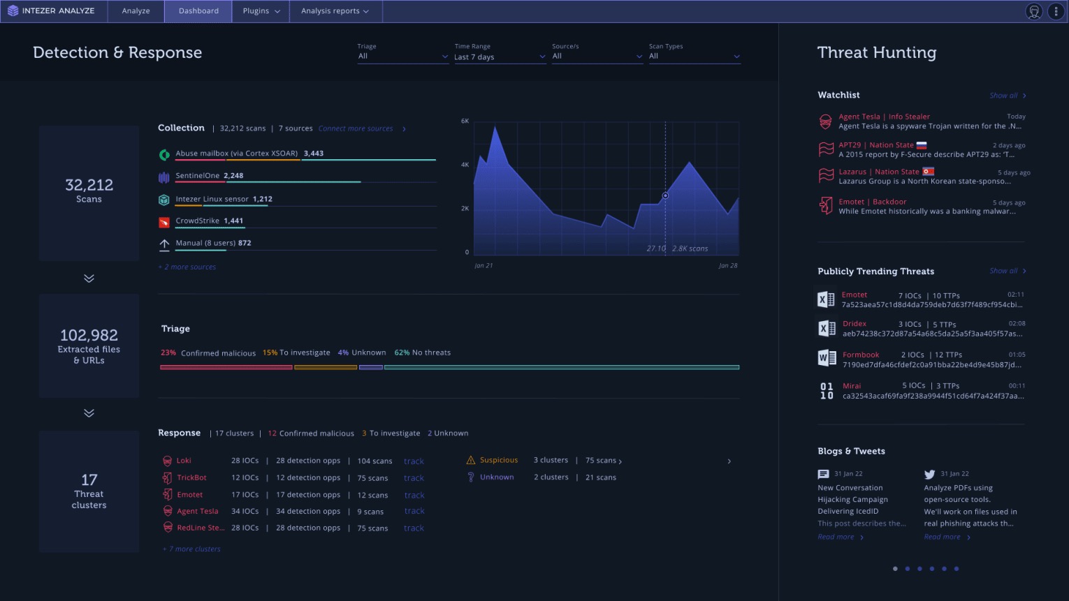Click the Unknown question mark icon
The height and width of the screenshot is (601, 1069).
pyautogui.click(x=471, y=477)
